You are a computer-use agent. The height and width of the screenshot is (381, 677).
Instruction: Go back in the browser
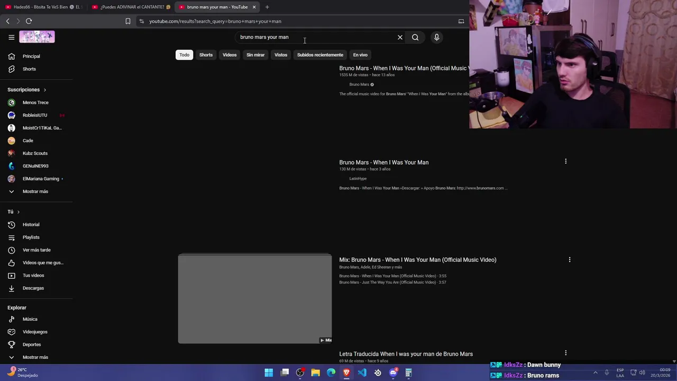(7, 21)
